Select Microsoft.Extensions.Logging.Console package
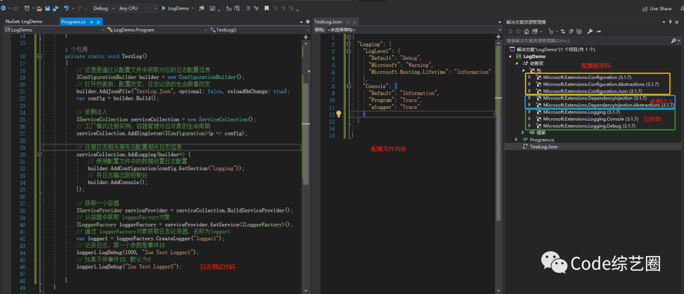This screenshot has height=294, width=684. tap(590, 119)
